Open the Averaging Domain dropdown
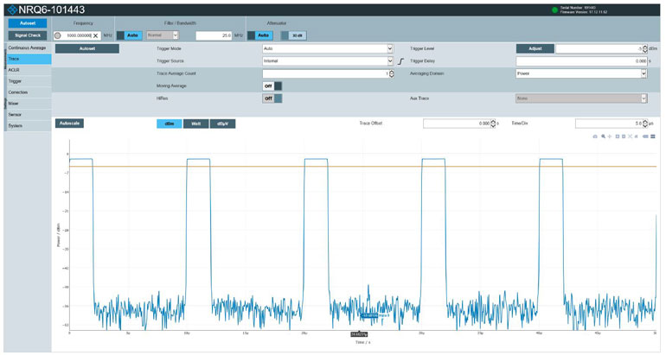The height and width of the screenshot is (355, 666). pyautogui.click(x=581, y=74)
